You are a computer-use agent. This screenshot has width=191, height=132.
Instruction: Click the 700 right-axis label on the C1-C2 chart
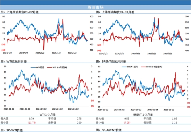(91, 16)
